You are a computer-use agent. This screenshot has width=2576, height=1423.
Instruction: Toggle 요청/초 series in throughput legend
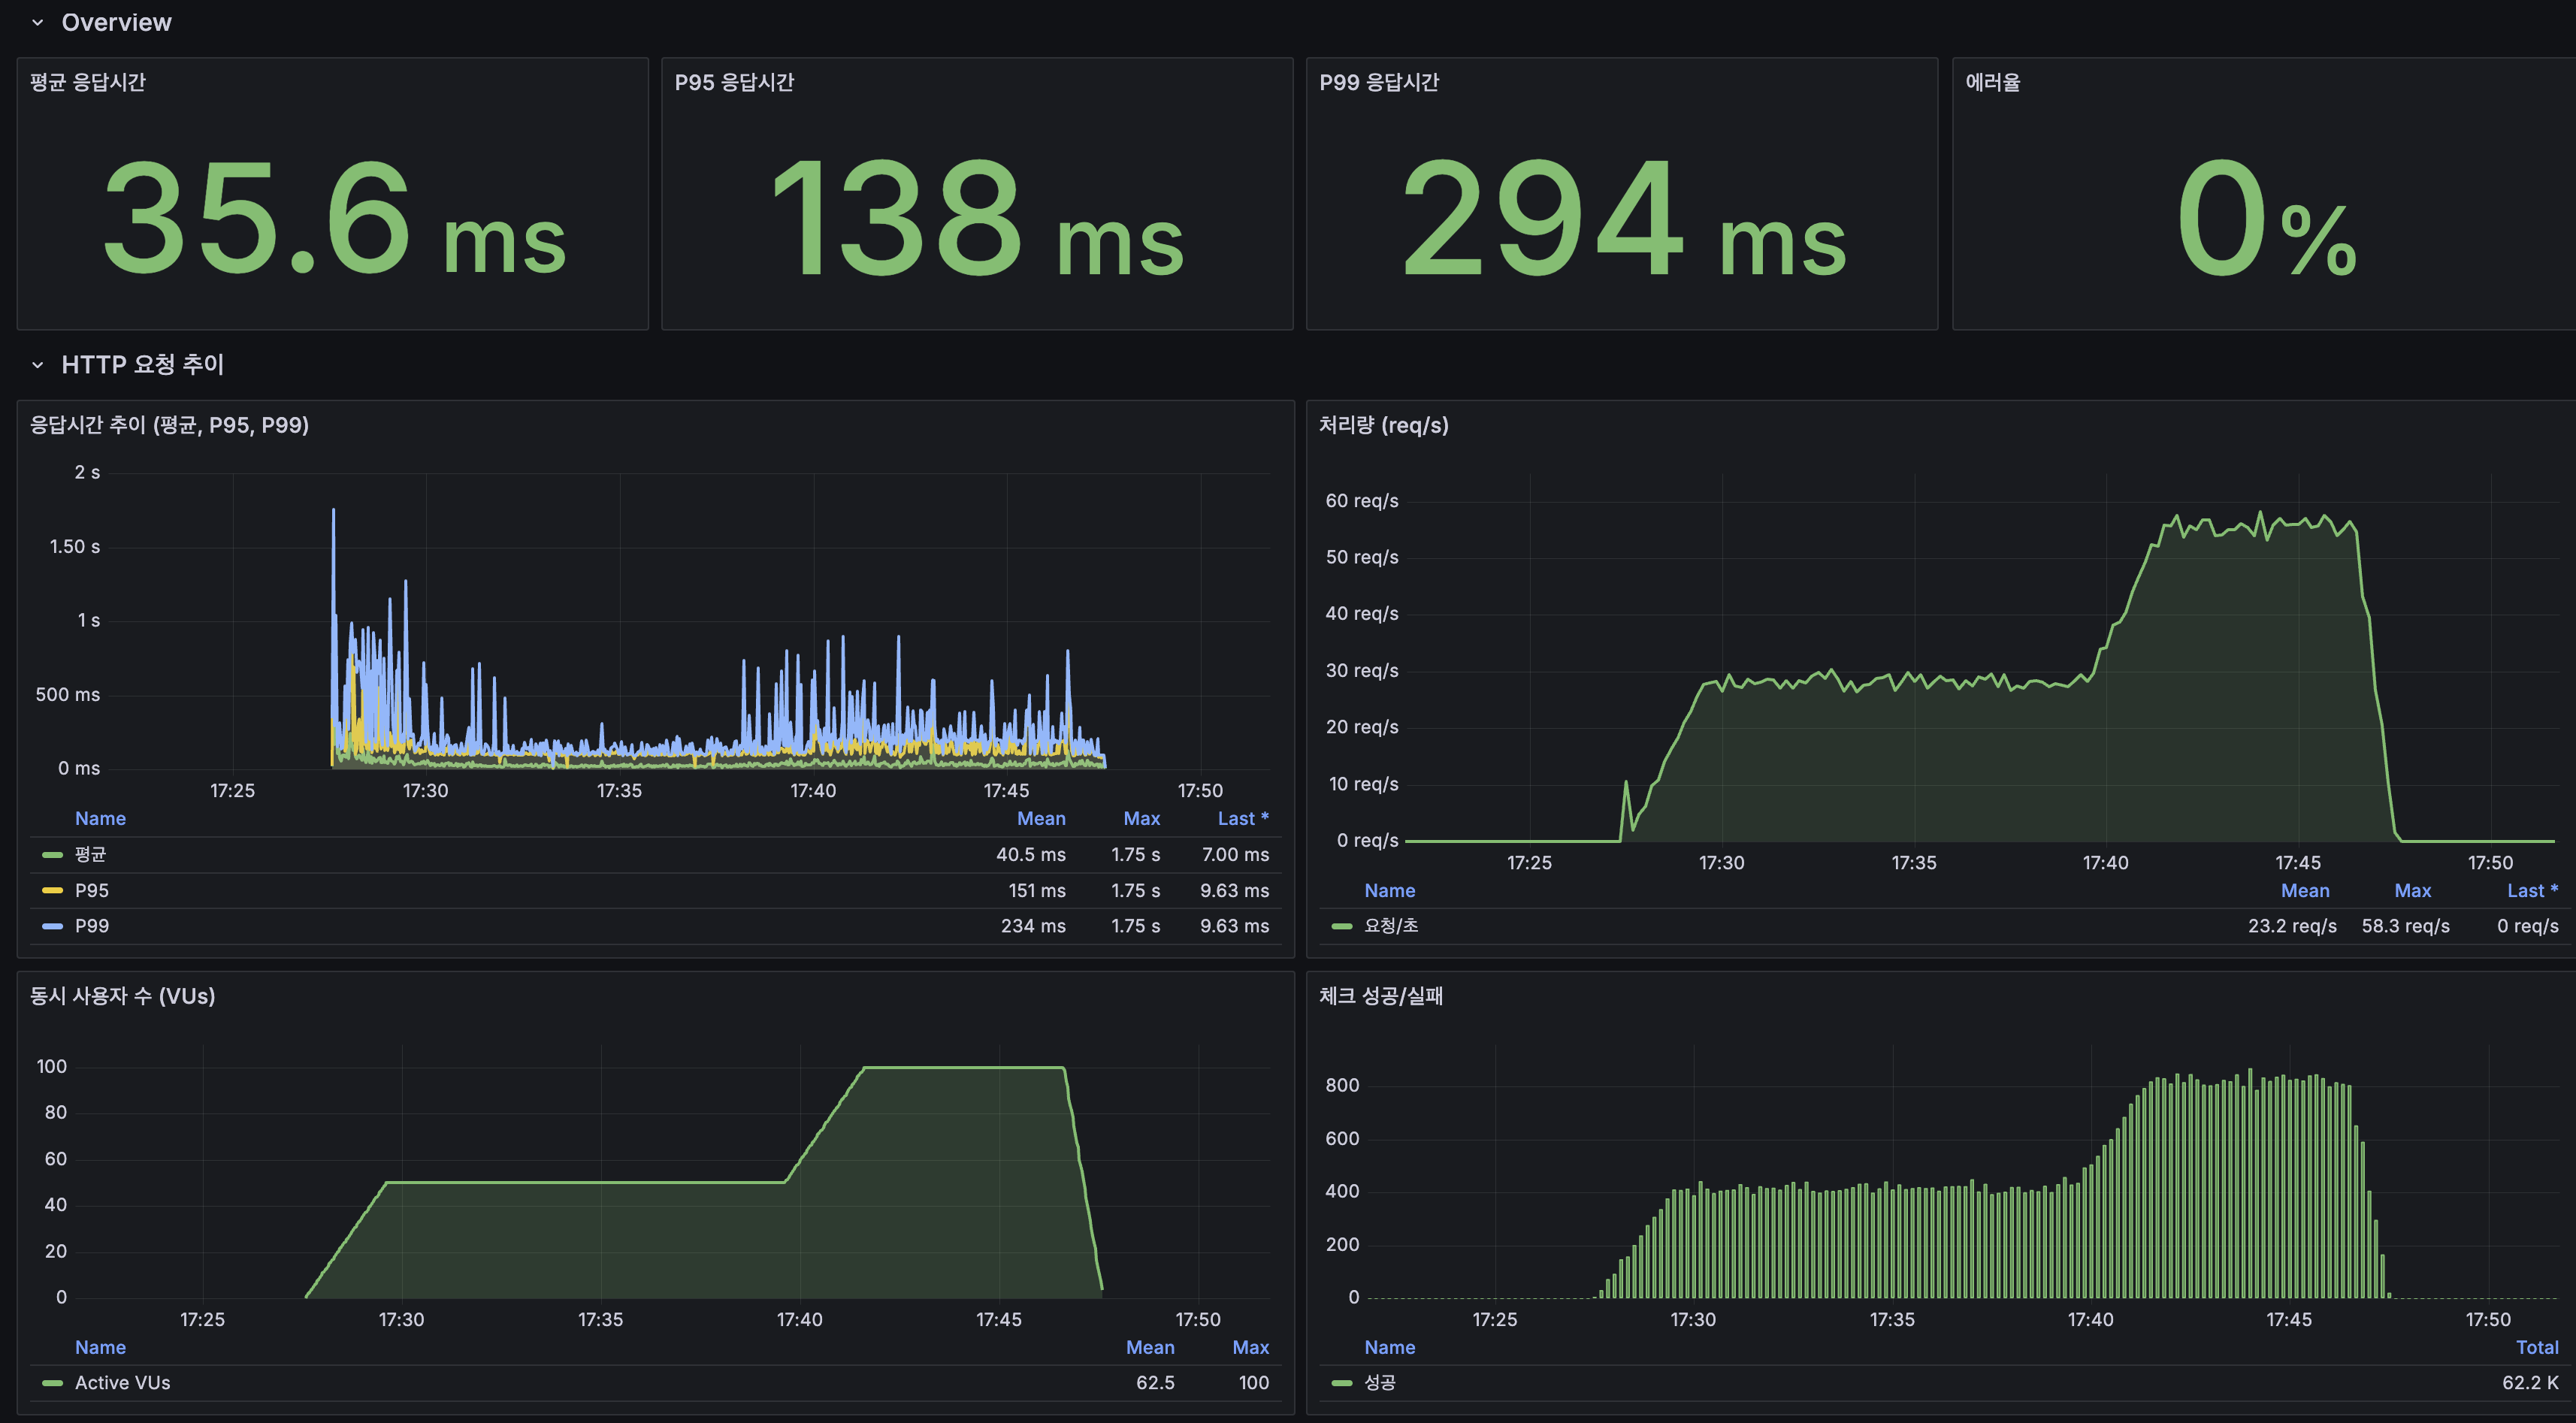point(1391,926)
